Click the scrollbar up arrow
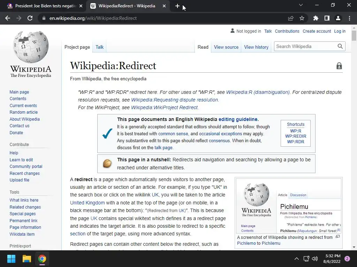 click(354, 28)
